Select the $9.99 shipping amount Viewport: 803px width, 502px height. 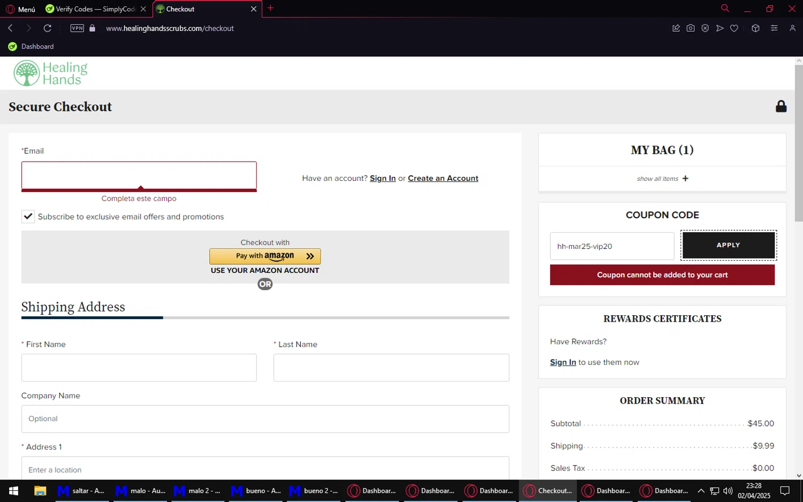click(x=763, y=446)
